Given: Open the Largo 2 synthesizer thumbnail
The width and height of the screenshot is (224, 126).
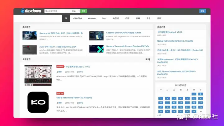Looking at the screenshot, I should tap(38, 75).
